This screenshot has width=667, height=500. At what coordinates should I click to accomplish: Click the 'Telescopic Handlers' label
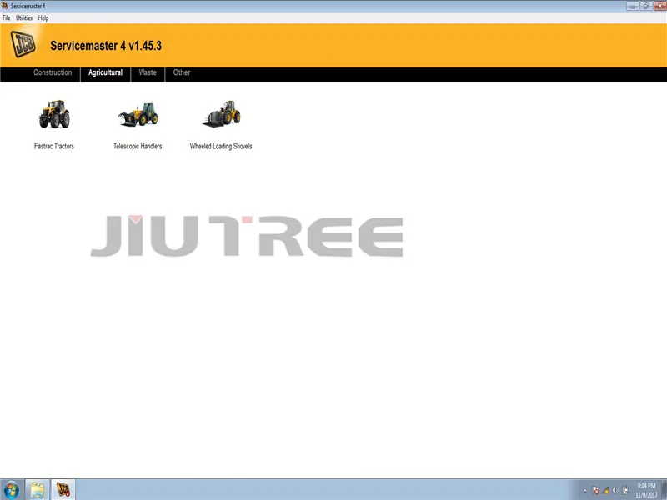(x=138, y=146)
